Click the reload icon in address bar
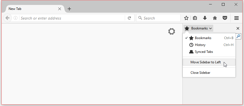Viewport: 244px width, 106px height. point(129,18)
